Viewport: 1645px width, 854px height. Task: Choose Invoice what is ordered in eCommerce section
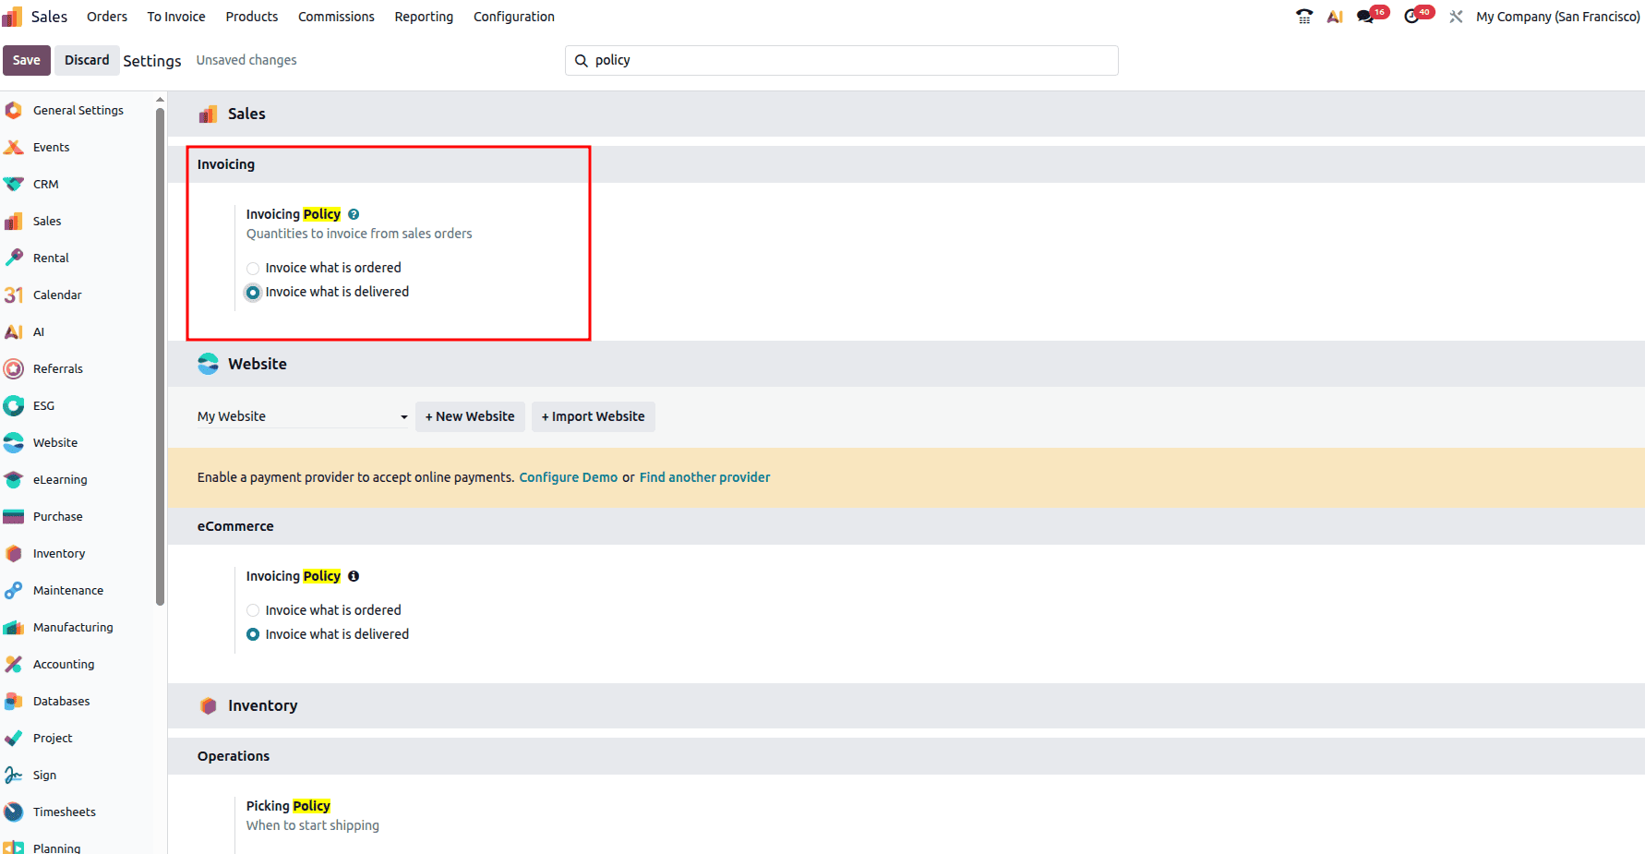click(253, 610)
